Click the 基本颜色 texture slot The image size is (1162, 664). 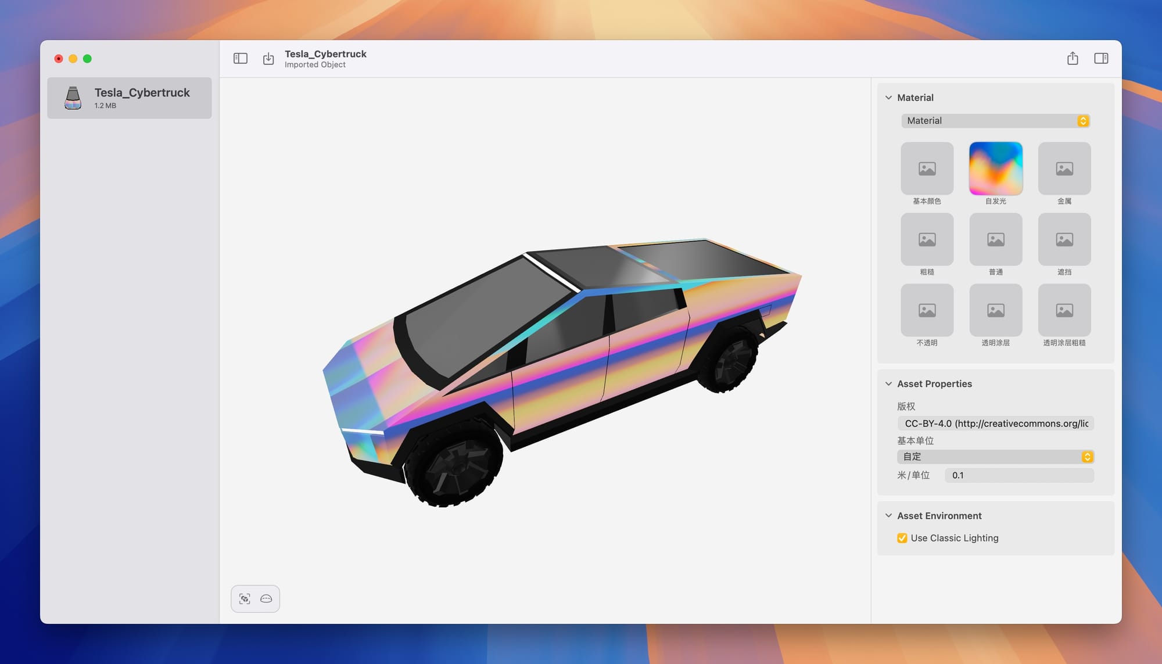927,169
